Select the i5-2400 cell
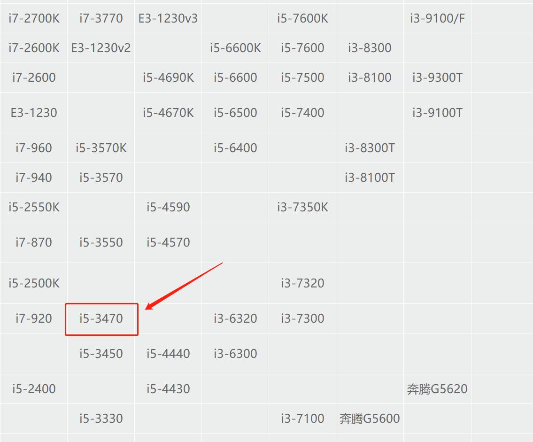533x442 pixels. 34,389
